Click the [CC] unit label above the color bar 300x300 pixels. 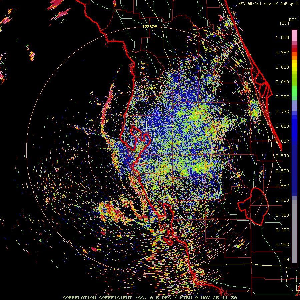[x=284, y=23]
